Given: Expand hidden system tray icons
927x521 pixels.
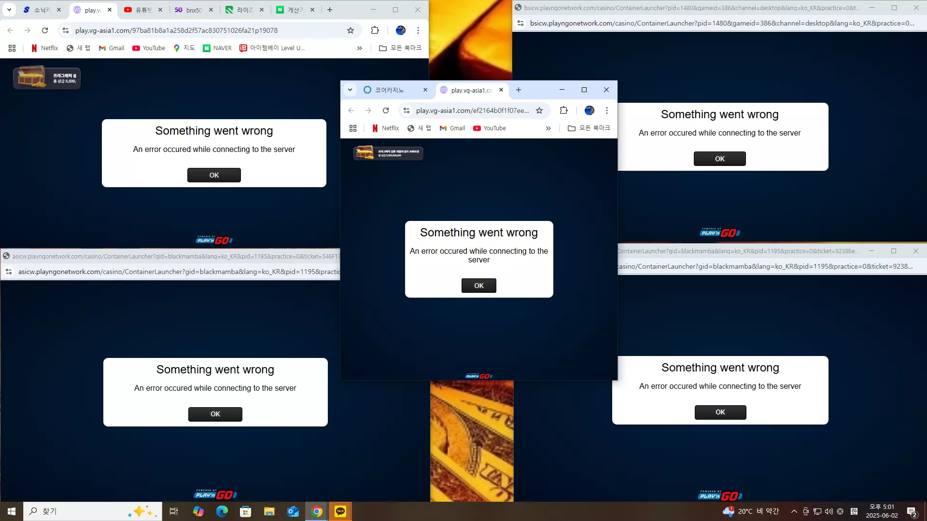Looking at the screenshot, I should point(794,511).
